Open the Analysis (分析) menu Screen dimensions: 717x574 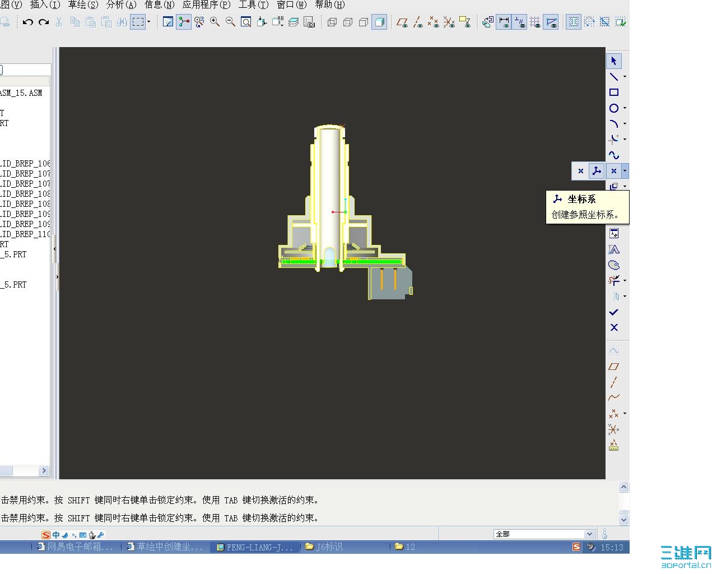pos(121,5)
